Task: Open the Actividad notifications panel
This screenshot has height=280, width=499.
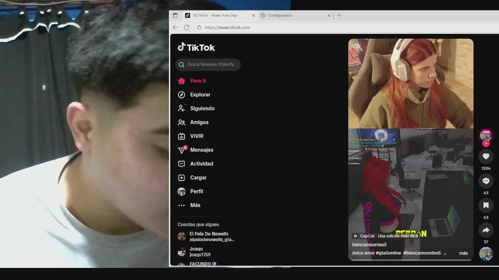Action: tap(195, 164)
